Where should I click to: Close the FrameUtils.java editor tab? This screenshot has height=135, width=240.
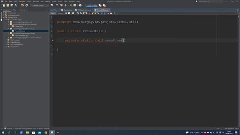(x=109, y=10)
